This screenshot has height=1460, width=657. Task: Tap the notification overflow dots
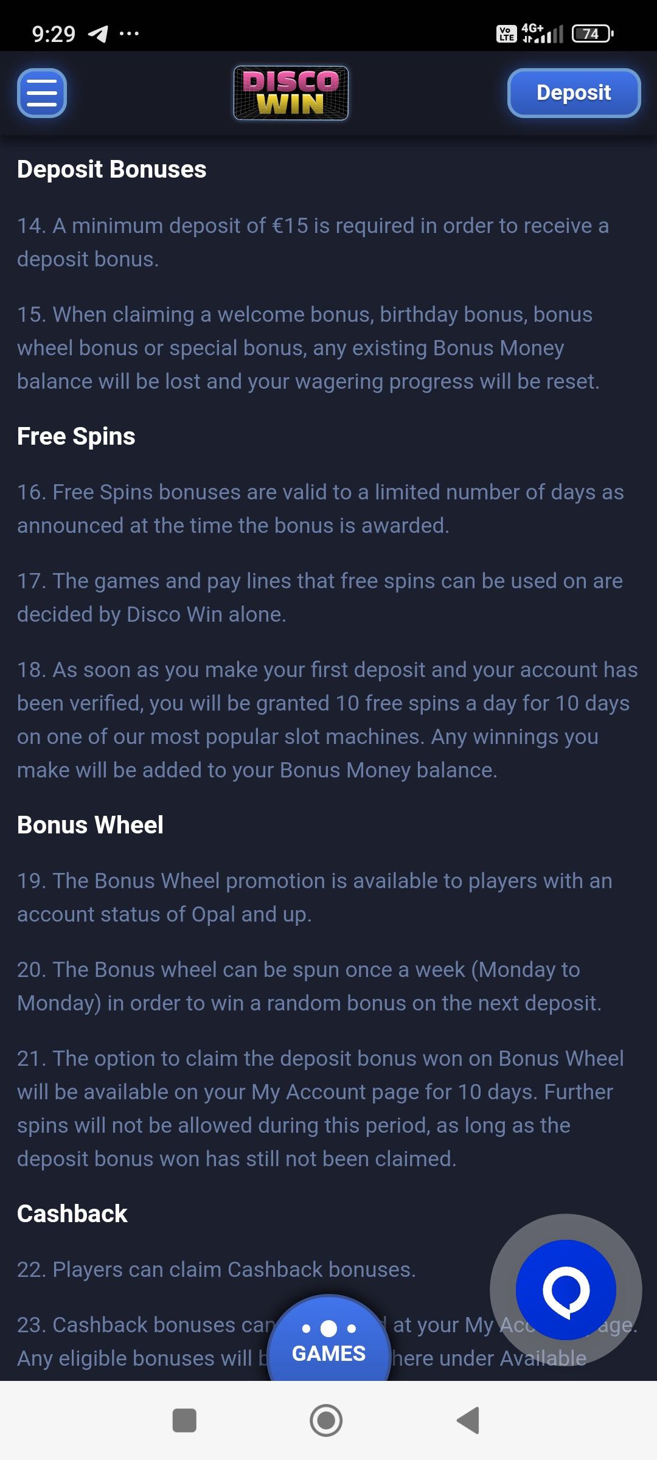[129, 33]
